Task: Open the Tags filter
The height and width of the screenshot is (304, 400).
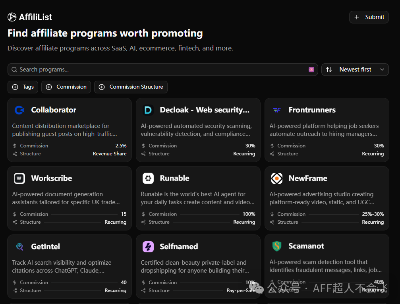Action: point(23,87)
